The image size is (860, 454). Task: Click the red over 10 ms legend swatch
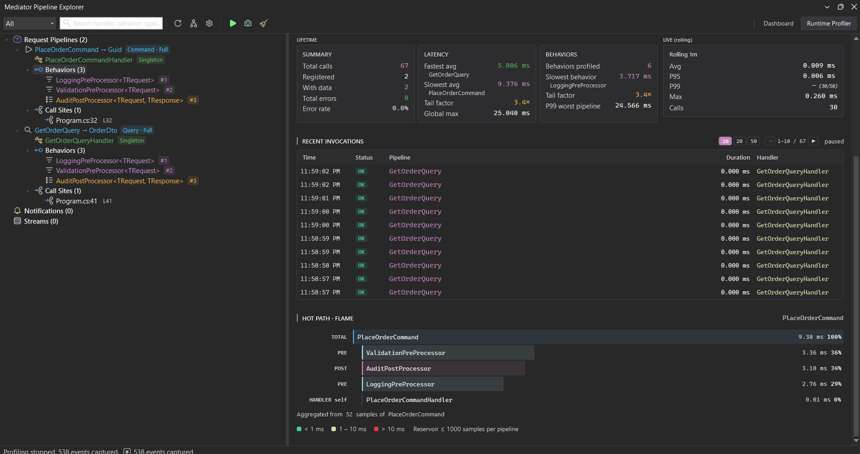click(x=376, y=429)
